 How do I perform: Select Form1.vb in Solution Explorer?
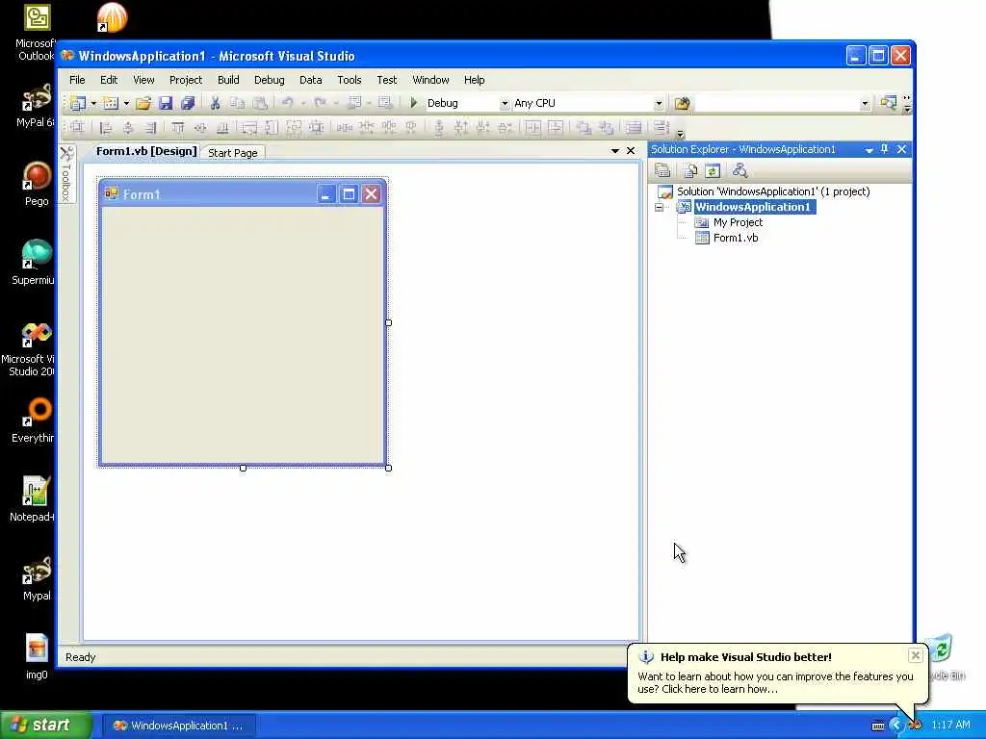(736, 239)
